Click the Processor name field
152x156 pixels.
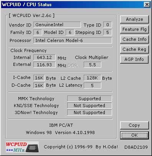click(x=73, y=40)
